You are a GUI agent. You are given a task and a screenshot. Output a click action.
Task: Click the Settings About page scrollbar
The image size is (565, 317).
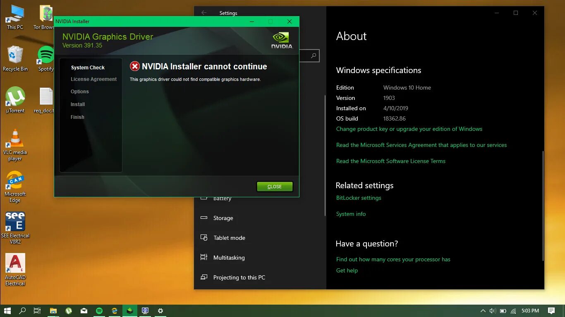[543, 206]
